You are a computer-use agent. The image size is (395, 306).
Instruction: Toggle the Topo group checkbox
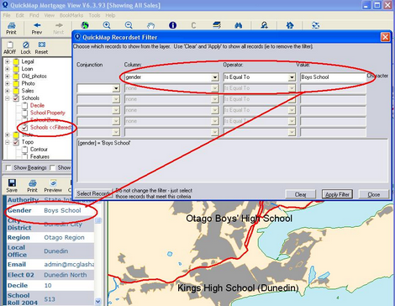pyautogui.click(x=16, y=142)
